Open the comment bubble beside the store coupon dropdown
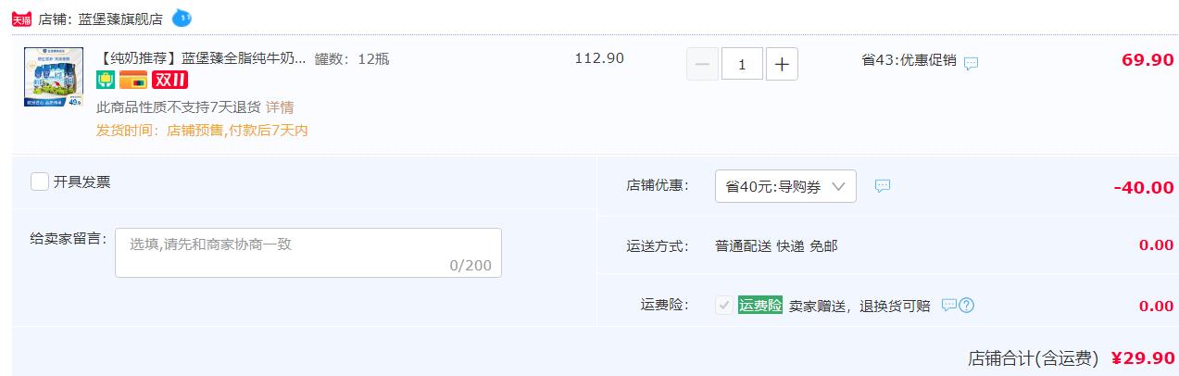The width and height of the screenshot is (1179, 376). (x=883, y=186)
